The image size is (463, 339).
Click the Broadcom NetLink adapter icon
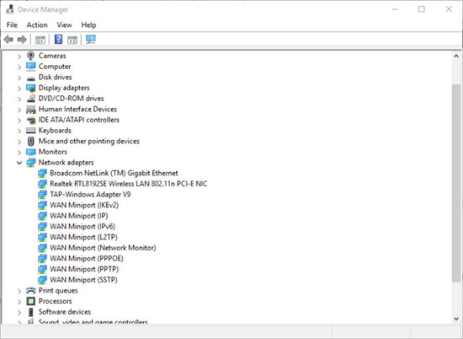[x=43, y=173]
